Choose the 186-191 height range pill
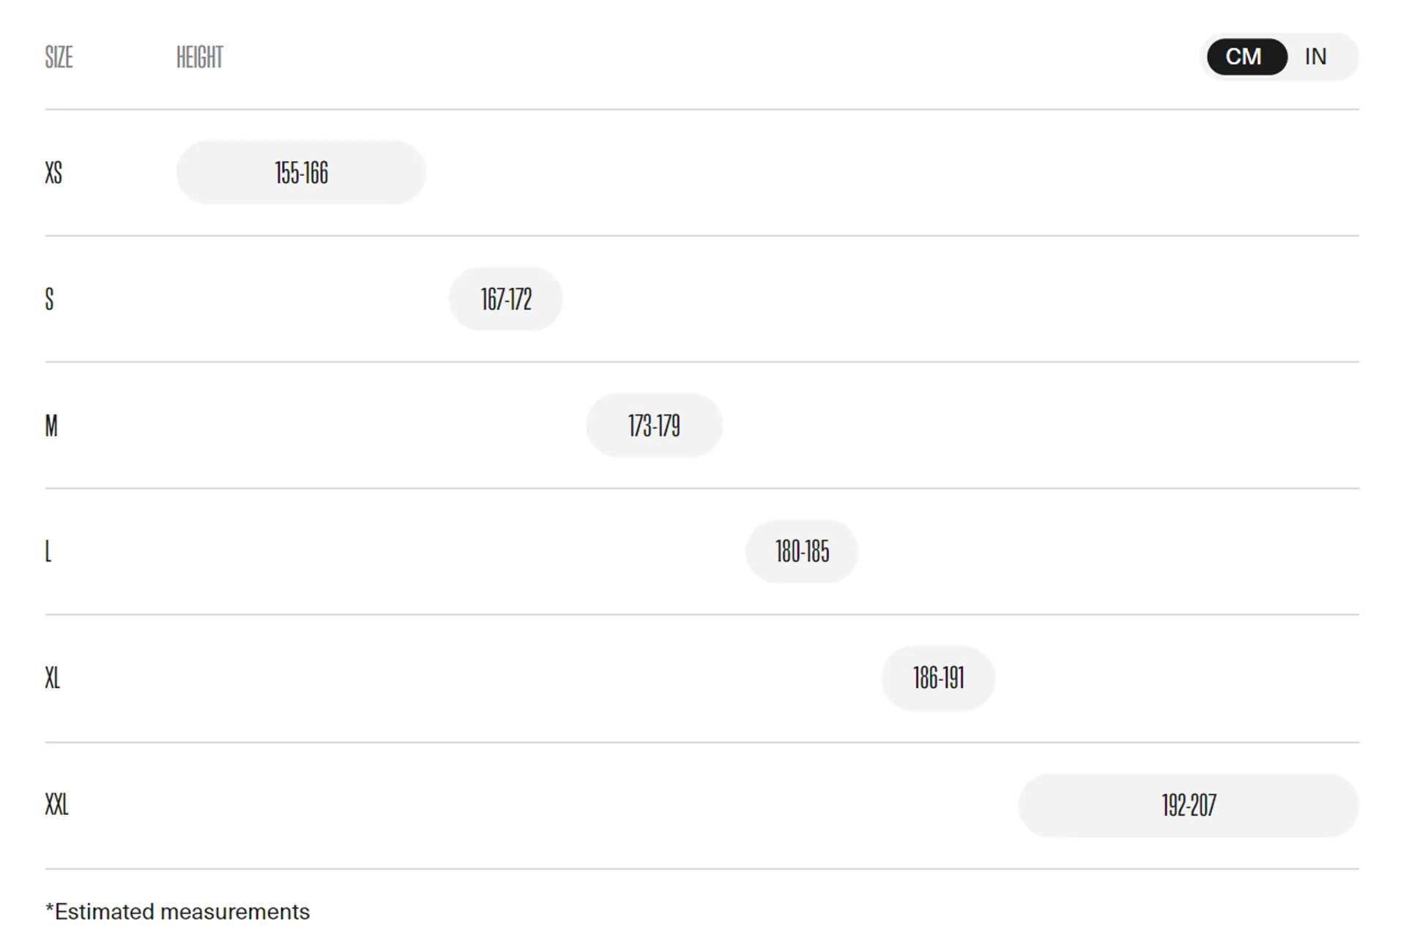The width and height of the screenshot is (1406, 951). (938, 678)
